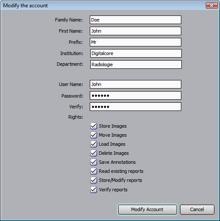Toggle the Save Annotations checkbox
220x221 pixels.
pyautogui.click(x=94, y=162)
